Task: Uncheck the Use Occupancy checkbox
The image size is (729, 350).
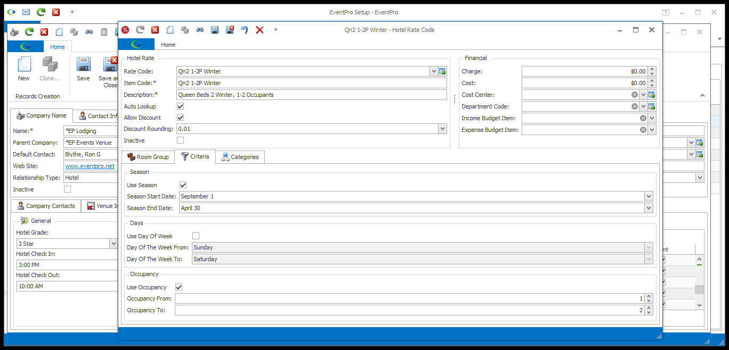Action: coord(179,287)
